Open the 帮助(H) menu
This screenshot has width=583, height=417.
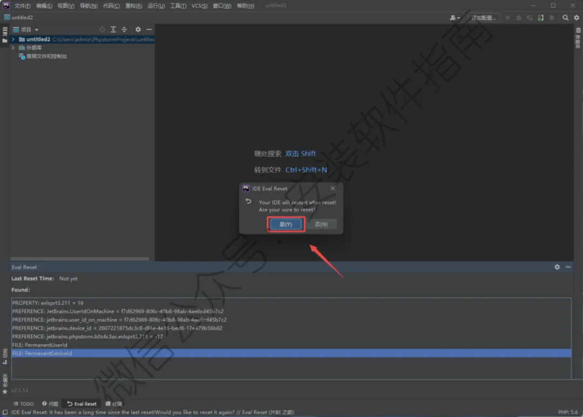click(x=246, y=5)
